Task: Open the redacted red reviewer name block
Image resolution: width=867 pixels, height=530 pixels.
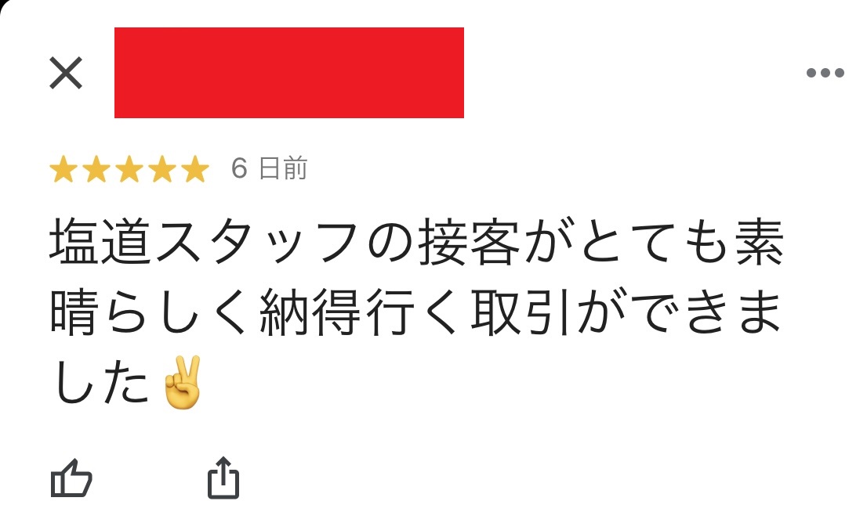Action: pyautogui.click(x=289, y=73)
